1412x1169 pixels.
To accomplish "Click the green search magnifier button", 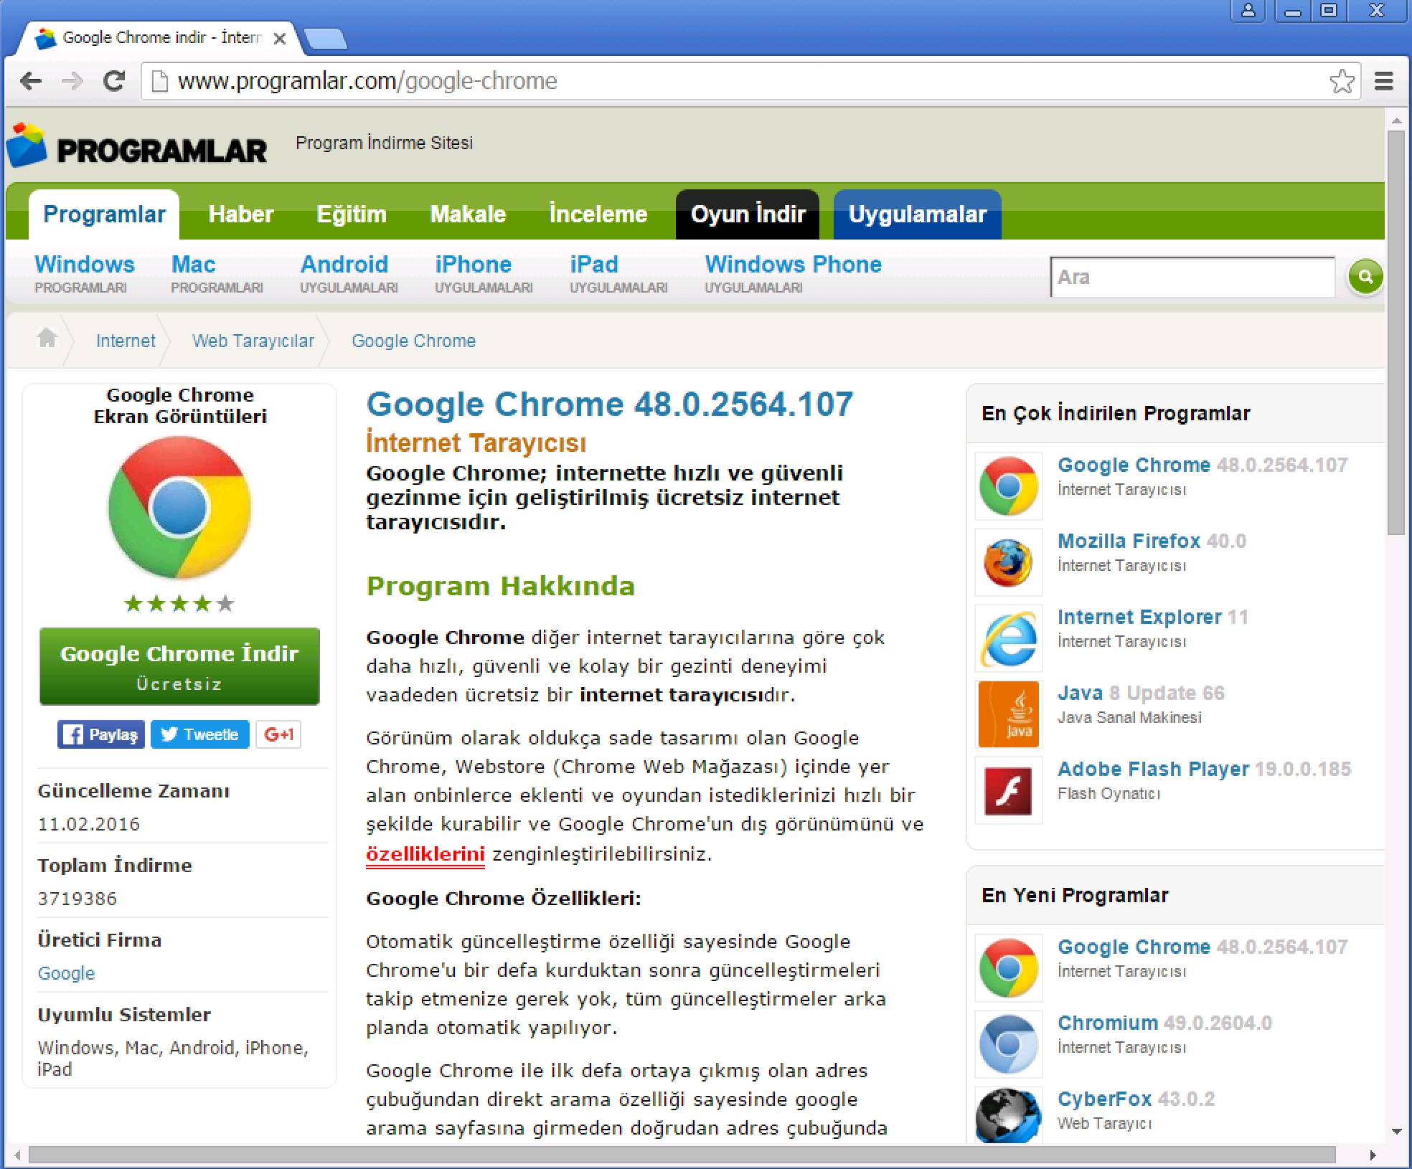I will click(x=1365, y=277).
